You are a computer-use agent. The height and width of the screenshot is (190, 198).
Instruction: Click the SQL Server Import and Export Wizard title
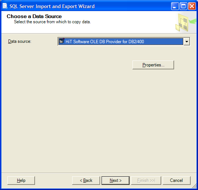tap(52, 6)
